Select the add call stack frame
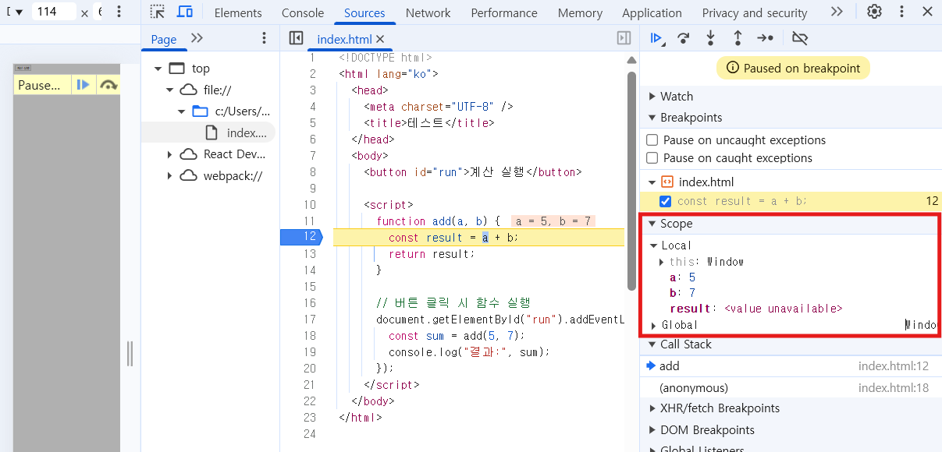942x452 pixels. coord(791,366)
